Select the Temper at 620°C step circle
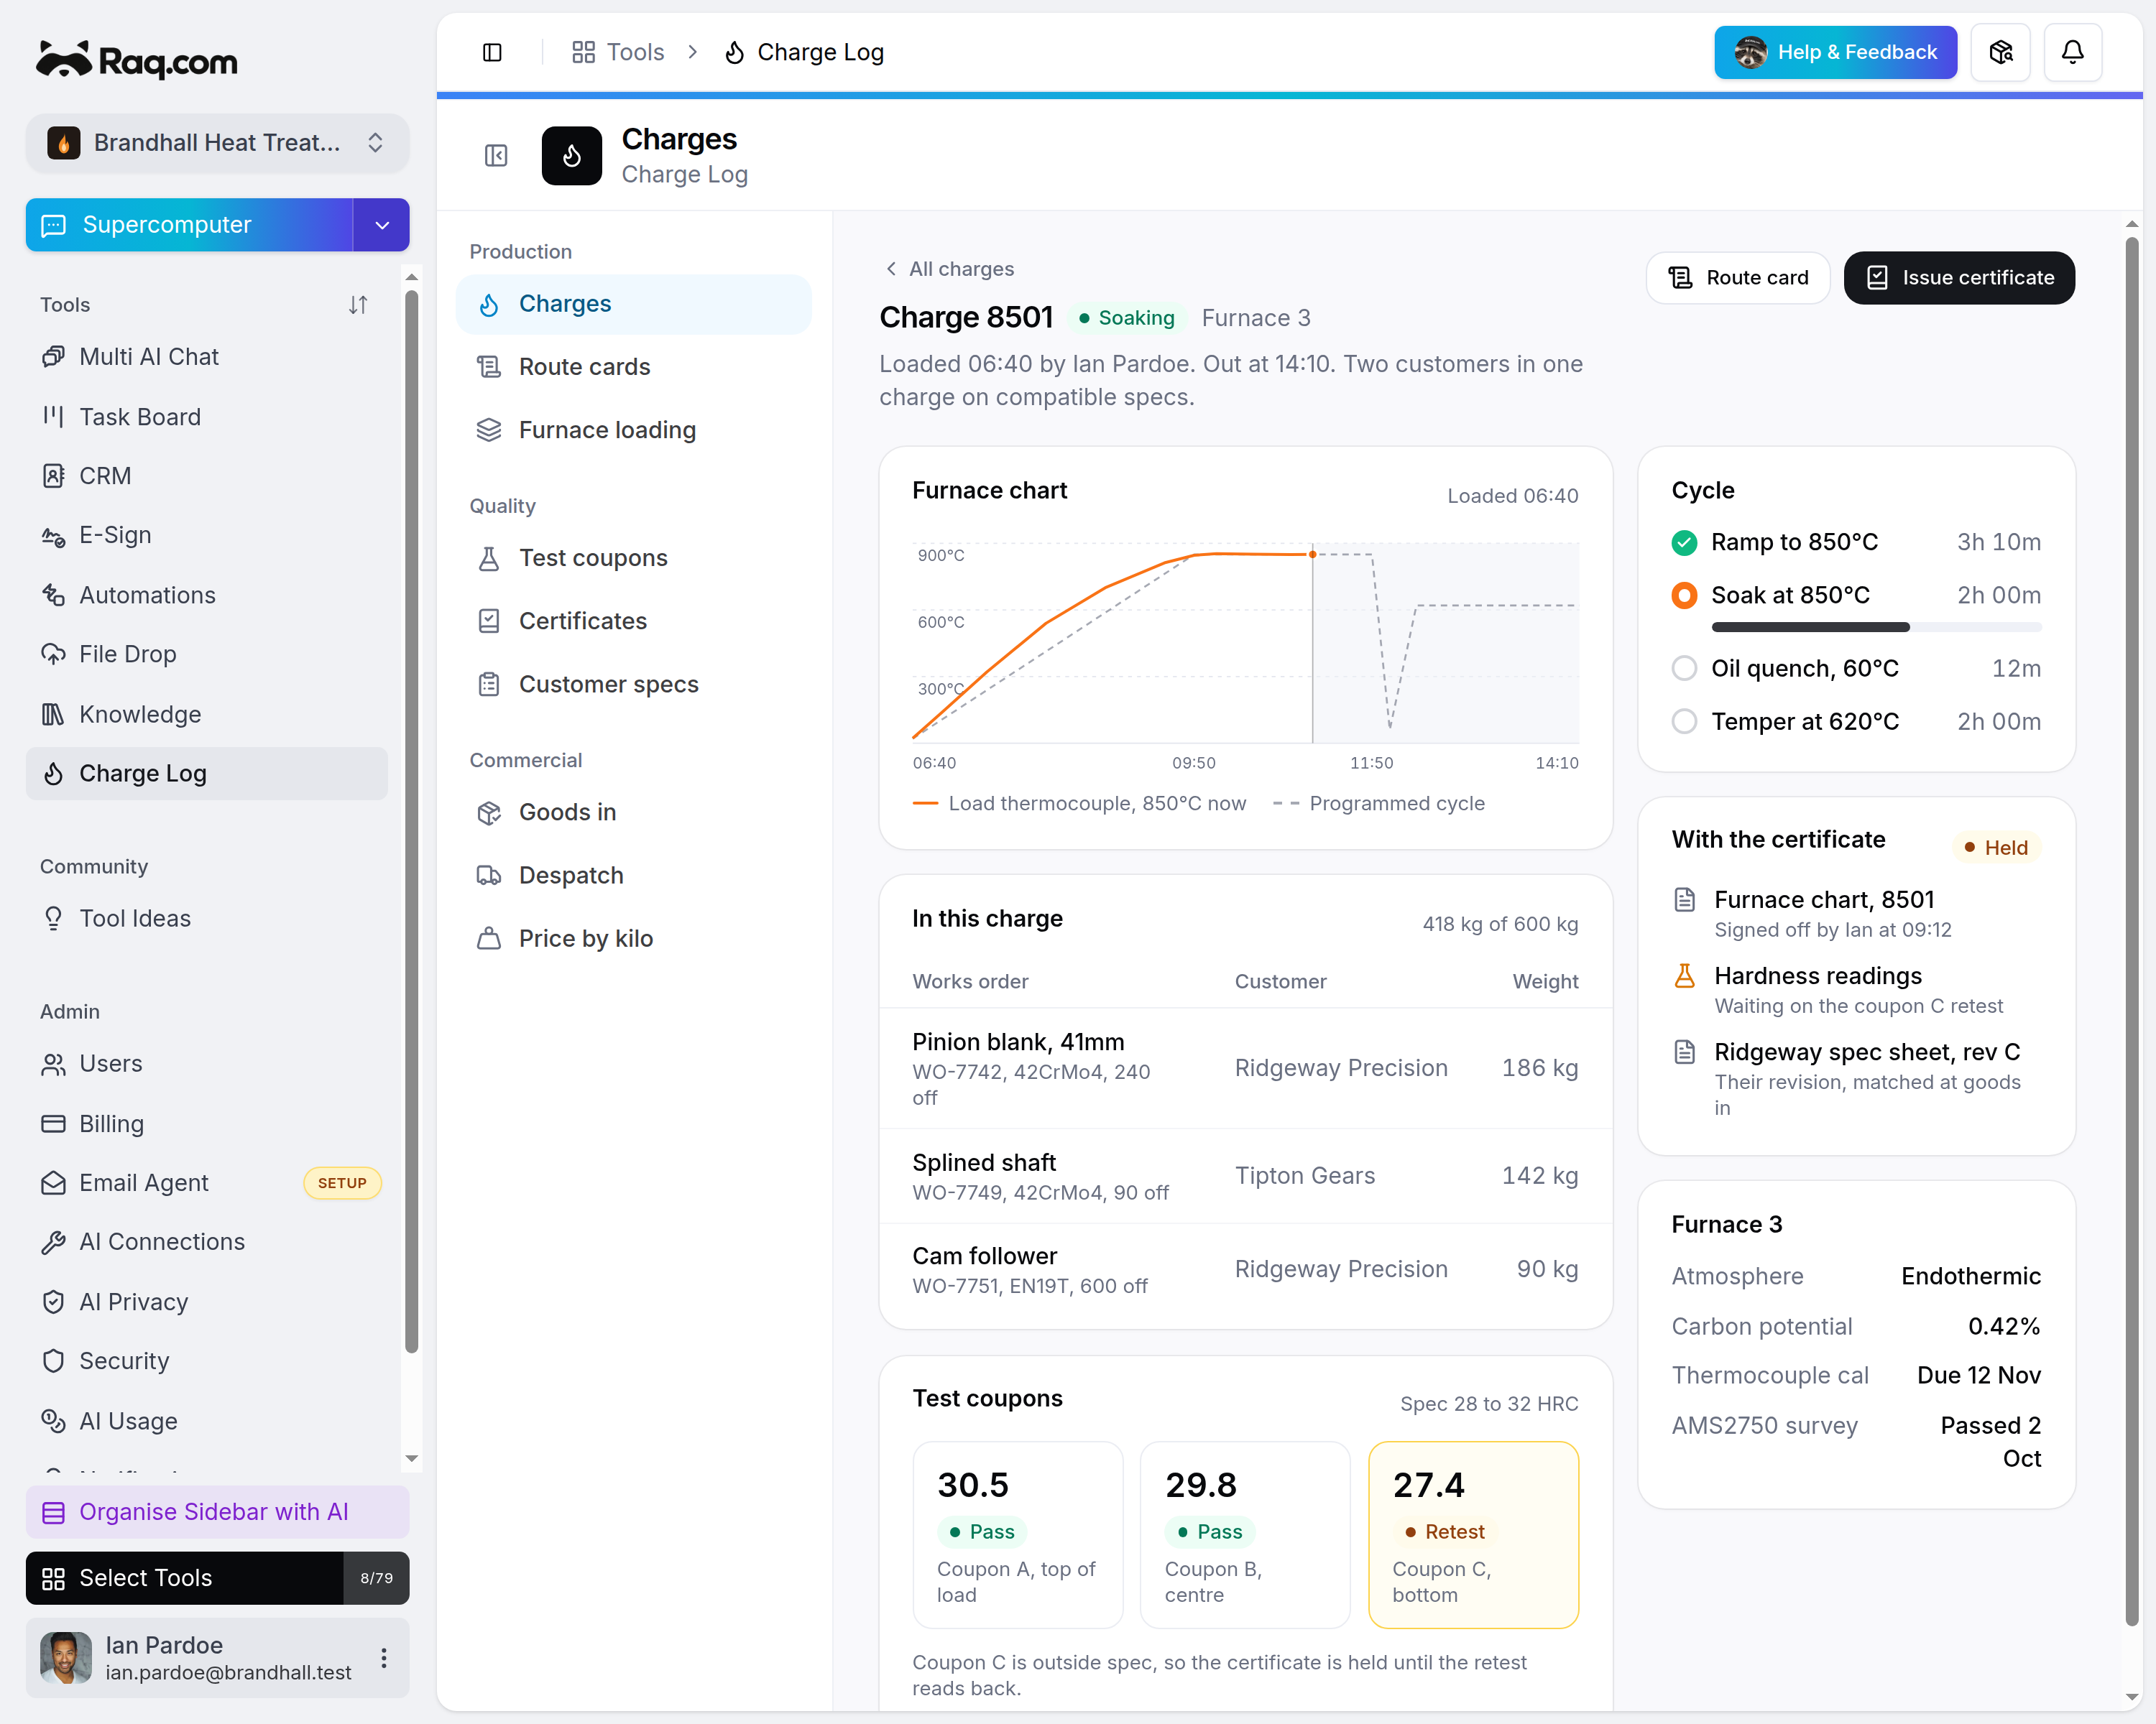 pyautogui.click(x=1684, y=722)
